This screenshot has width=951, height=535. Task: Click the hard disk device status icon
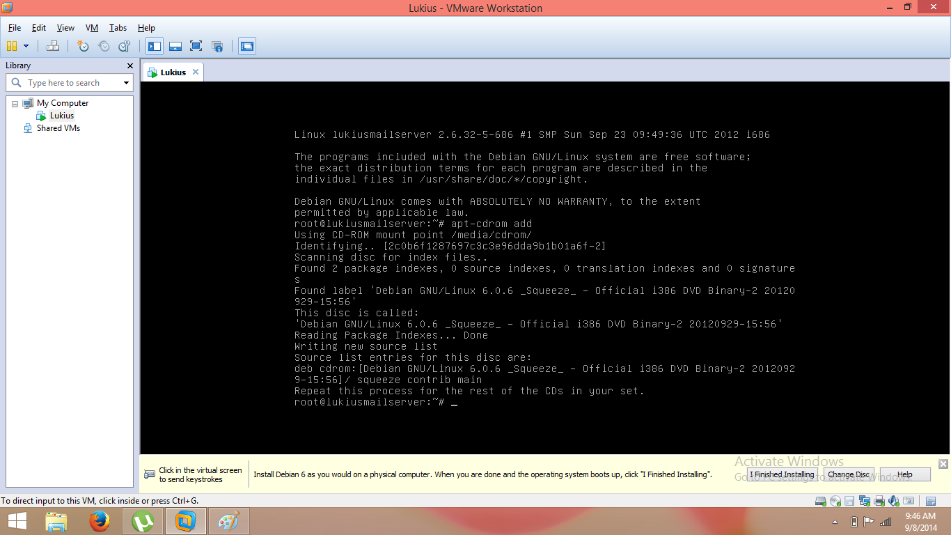821,501
